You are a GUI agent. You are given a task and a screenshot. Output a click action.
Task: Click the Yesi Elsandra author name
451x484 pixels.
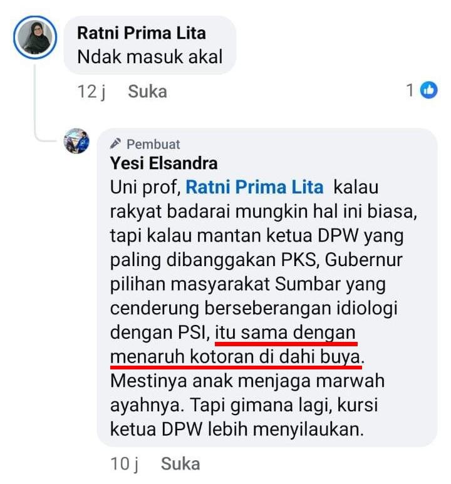click(163, 163)
